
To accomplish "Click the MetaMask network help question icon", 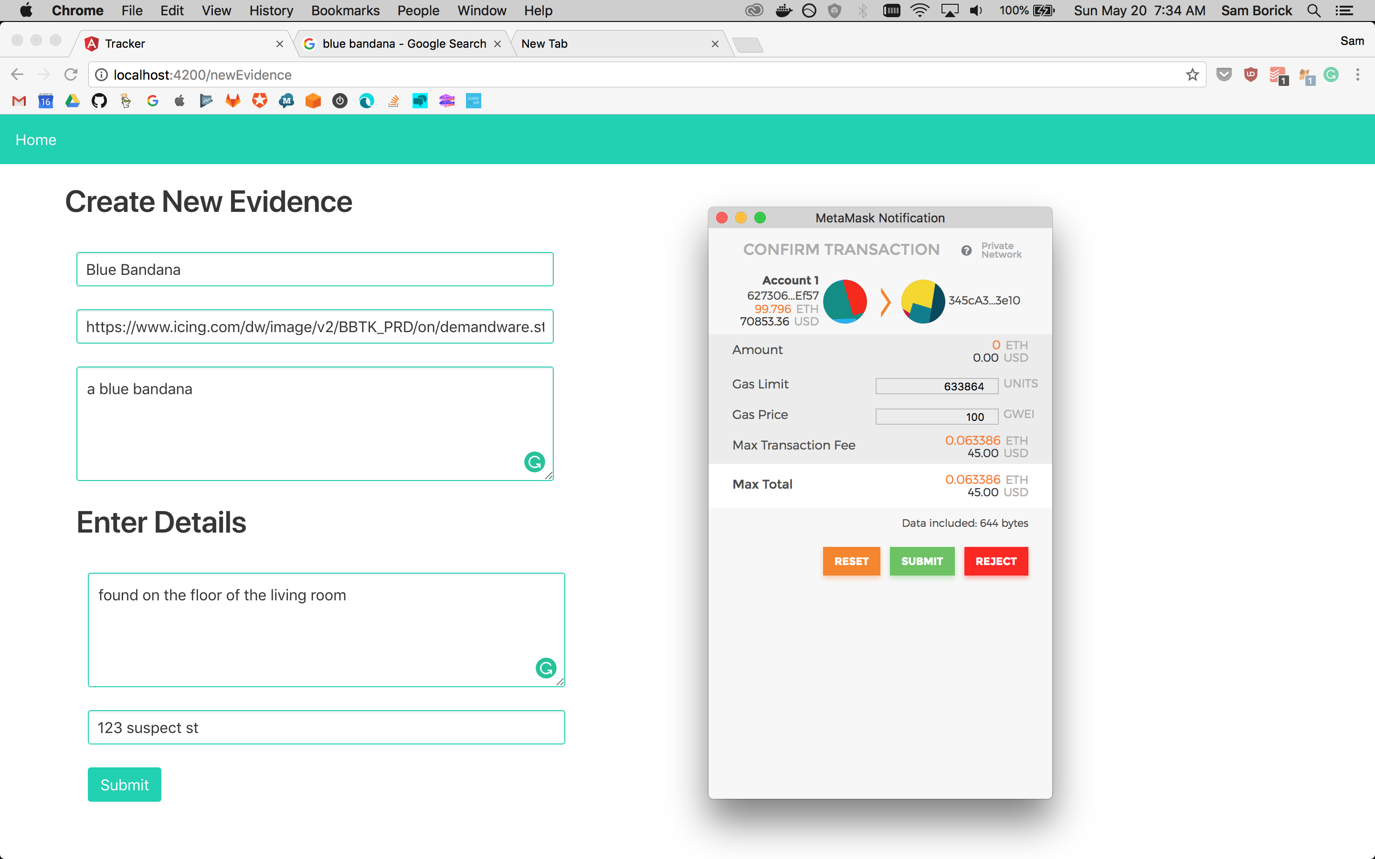I will click(x=966, y=251).
